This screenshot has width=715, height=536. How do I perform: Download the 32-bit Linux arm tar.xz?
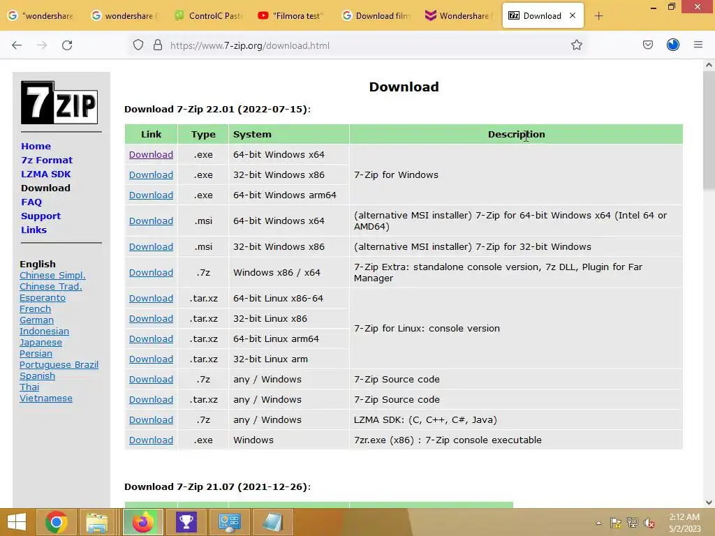tap(151, 359)
